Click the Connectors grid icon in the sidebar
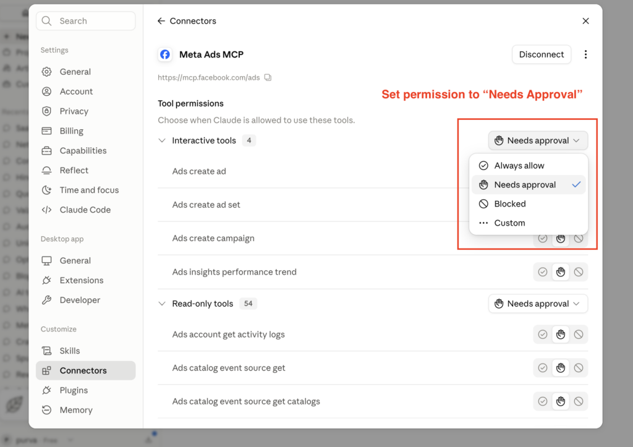The image size is (633, 447). [47, 371]
